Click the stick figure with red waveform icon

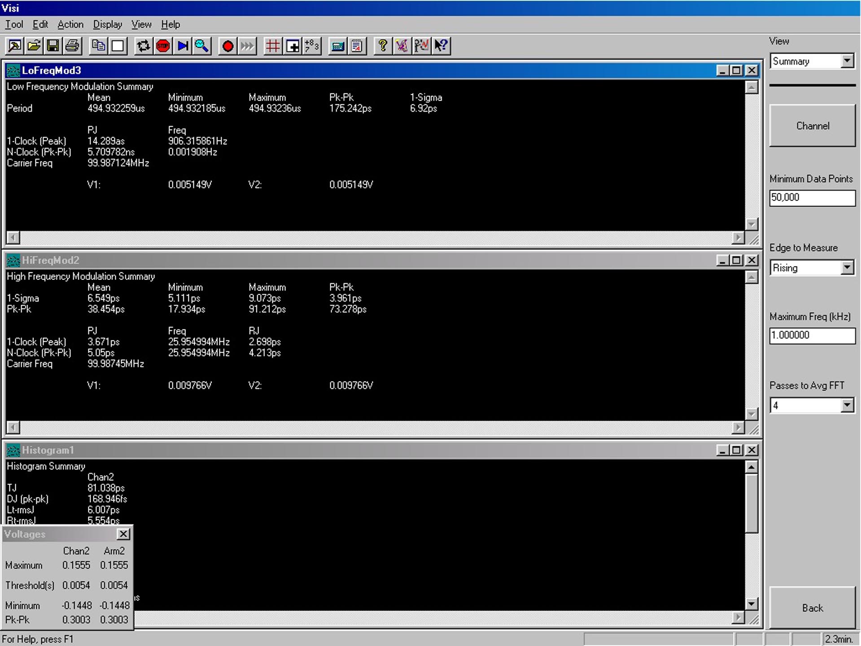421,46
